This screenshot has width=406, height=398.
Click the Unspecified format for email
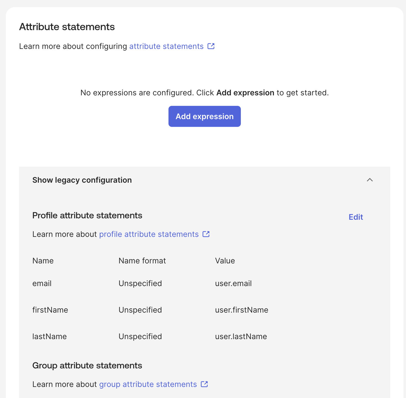point(140,284)
